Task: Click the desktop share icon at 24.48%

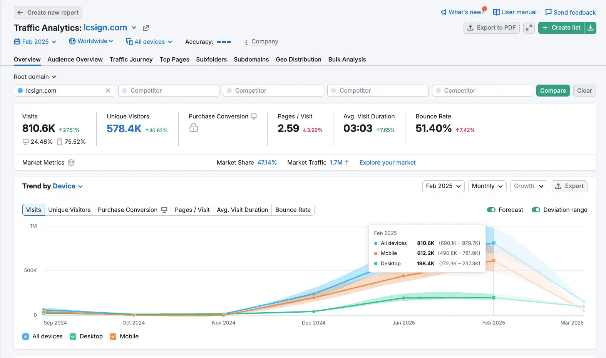Action: point(26,142)
